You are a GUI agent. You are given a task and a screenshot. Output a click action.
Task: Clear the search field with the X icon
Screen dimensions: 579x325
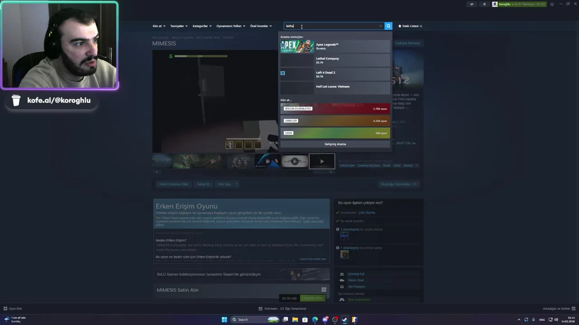click(380, 26)
